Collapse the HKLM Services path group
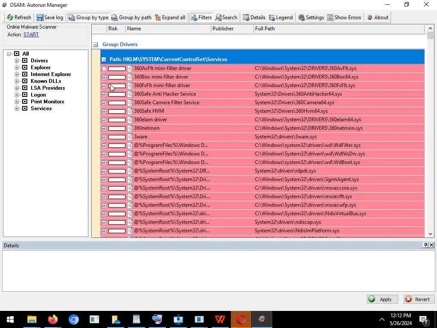Image resolution: width=437 pixels, height=328 pixels. click(104, 59)
